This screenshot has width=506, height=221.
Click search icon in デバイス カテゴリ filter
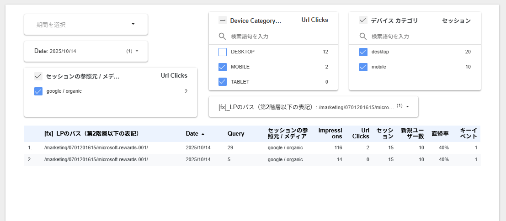pos(363,36)
